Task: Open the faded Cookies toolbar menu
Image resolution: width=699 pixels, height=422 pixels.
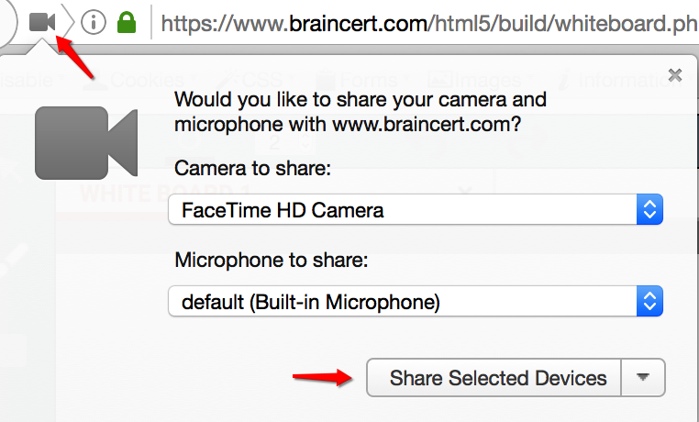Action: pyautogui.click(x=140, y=80)
